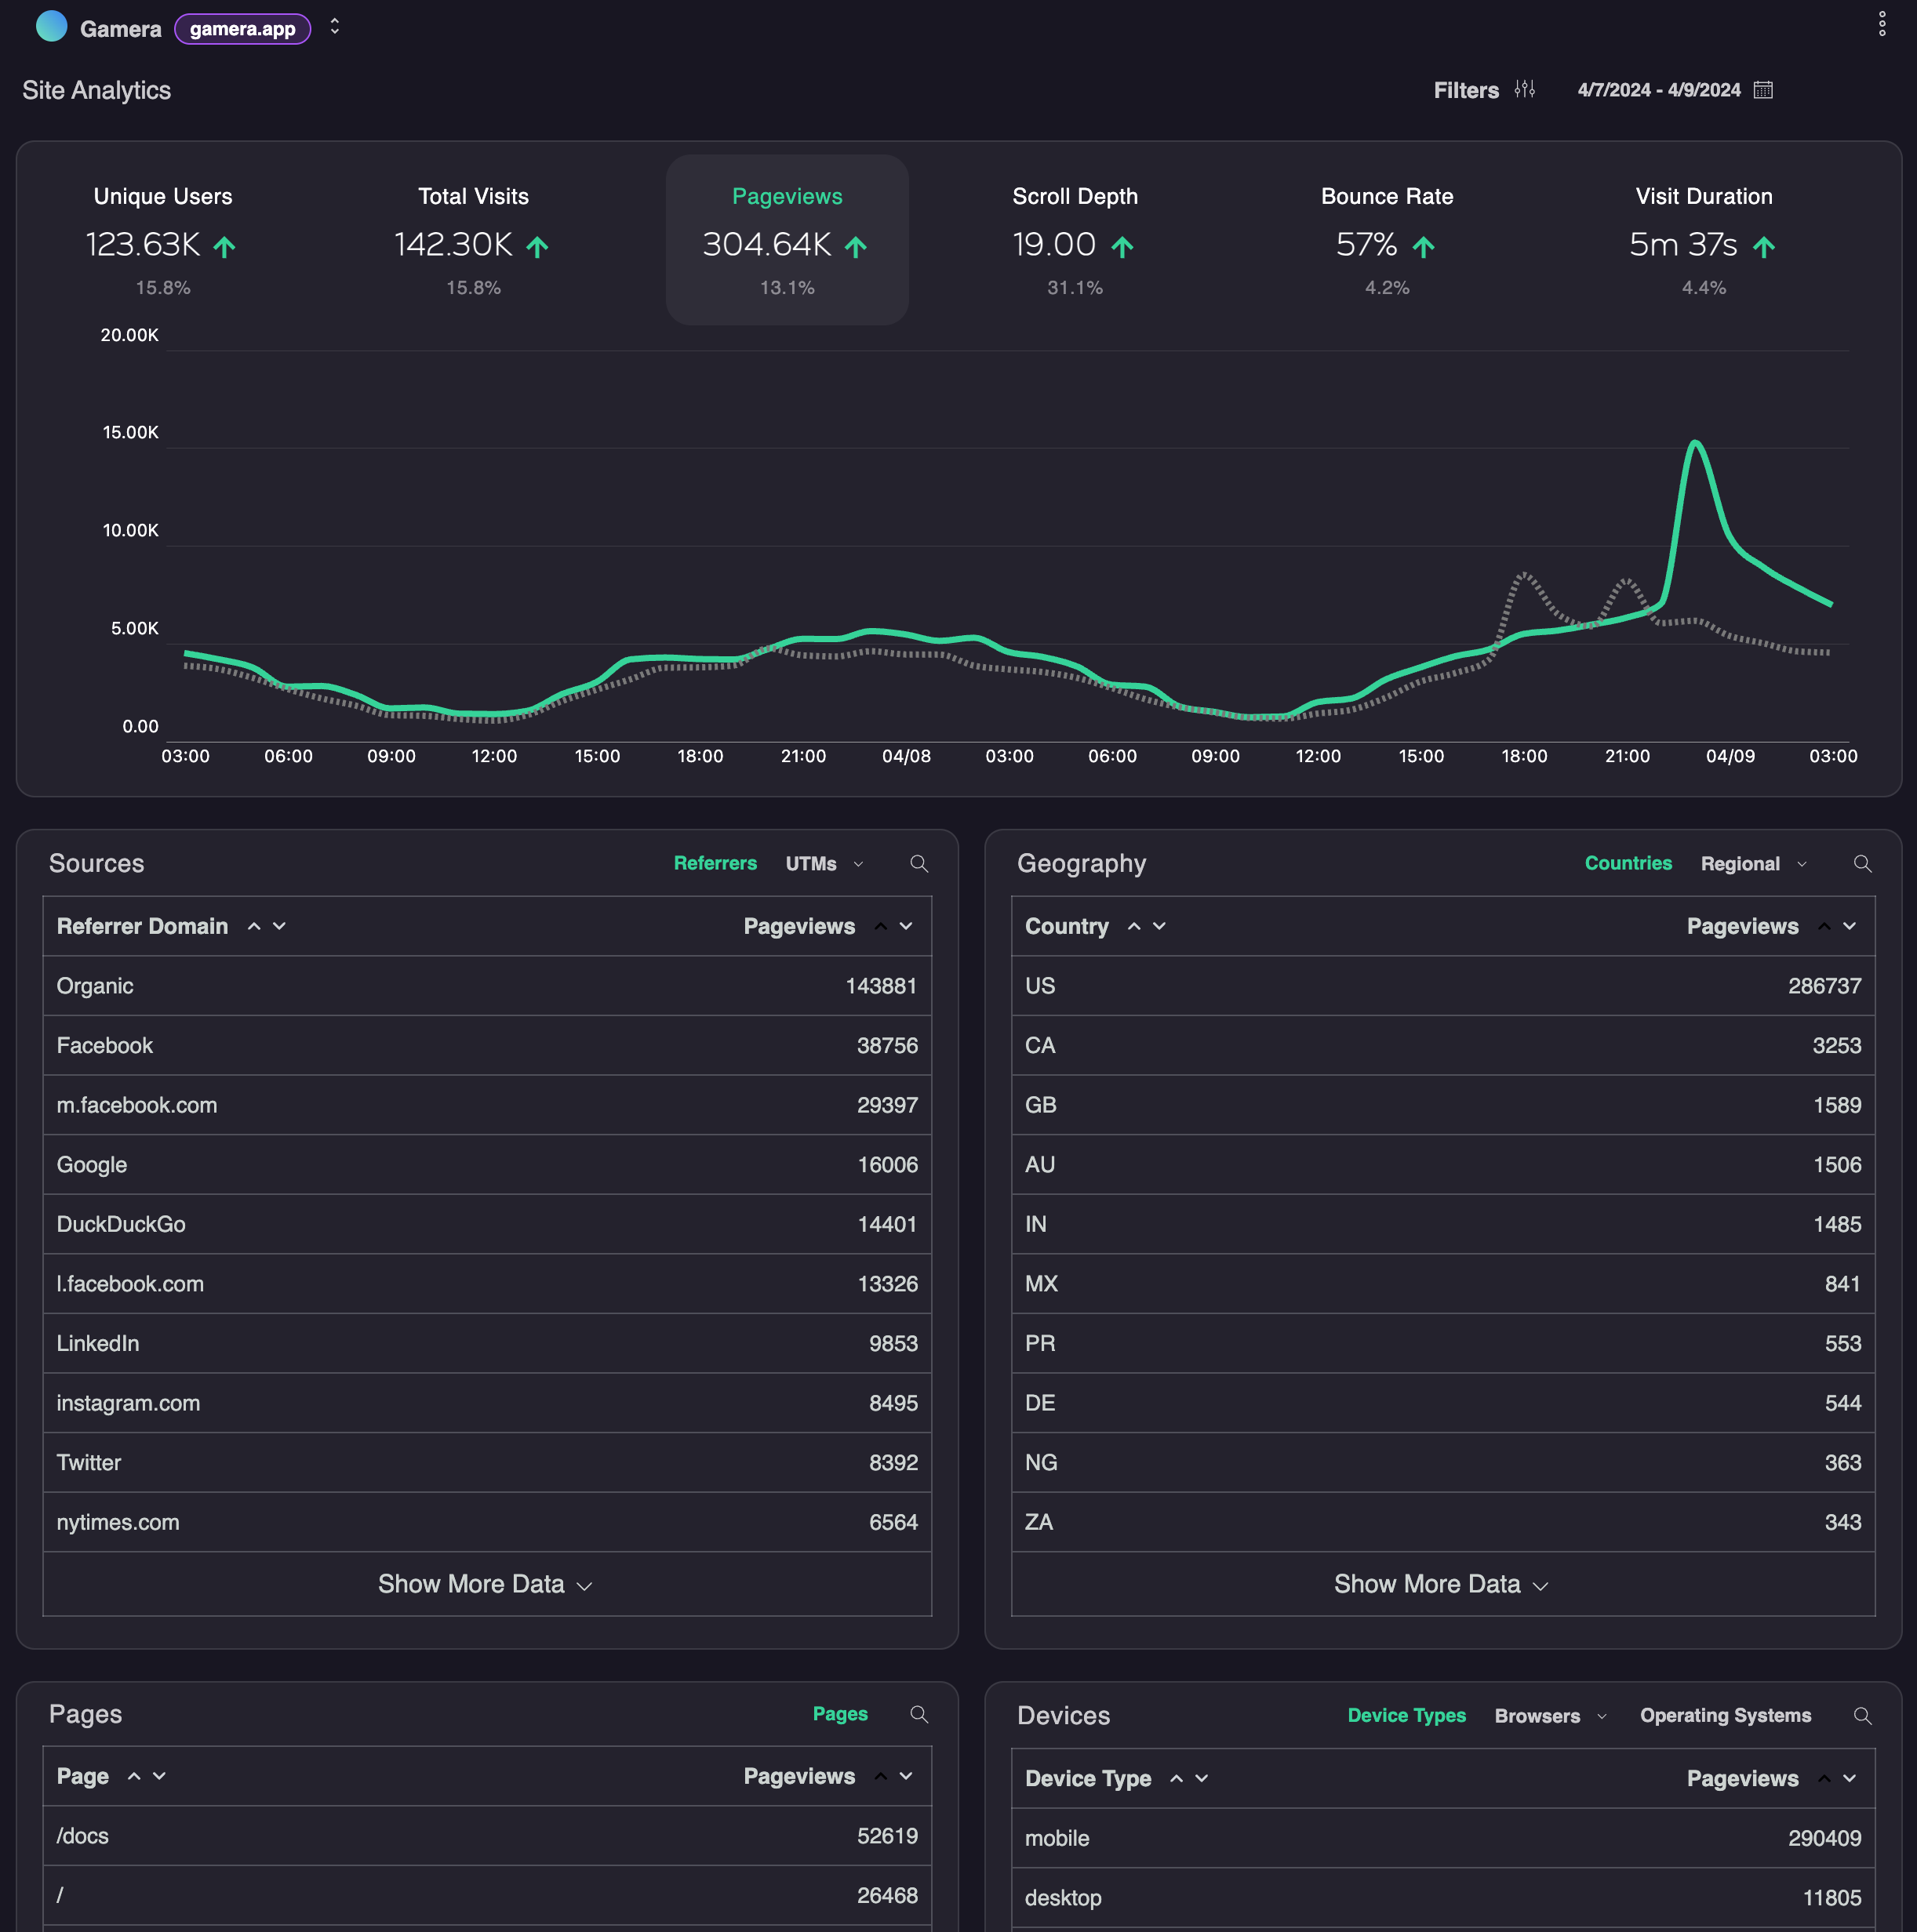Sort Country column descending
1917x1932 pixels.
(1159, 927)
